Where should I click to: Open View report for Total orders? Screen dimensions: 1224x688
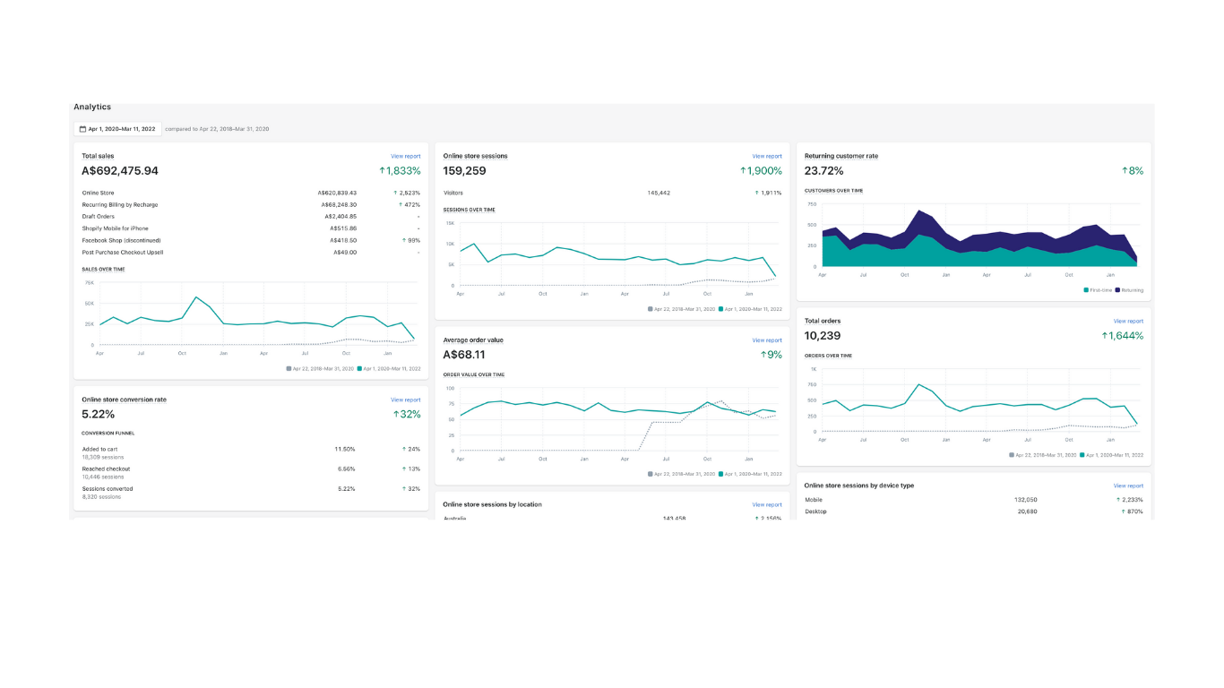point(1128,321)
